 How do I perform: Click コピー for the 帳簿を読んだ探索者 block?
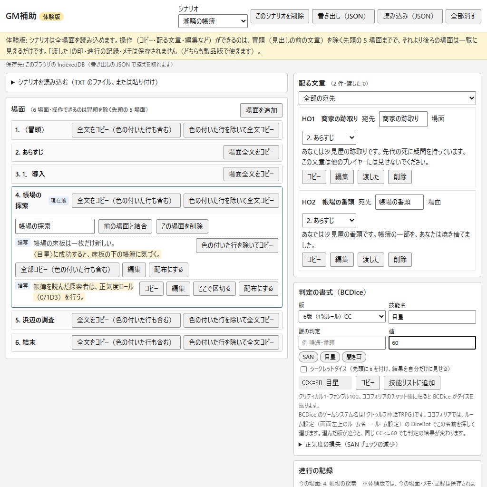(151, 289)
